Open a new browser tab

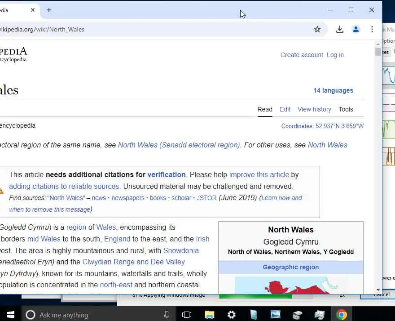tap(49, 10)
